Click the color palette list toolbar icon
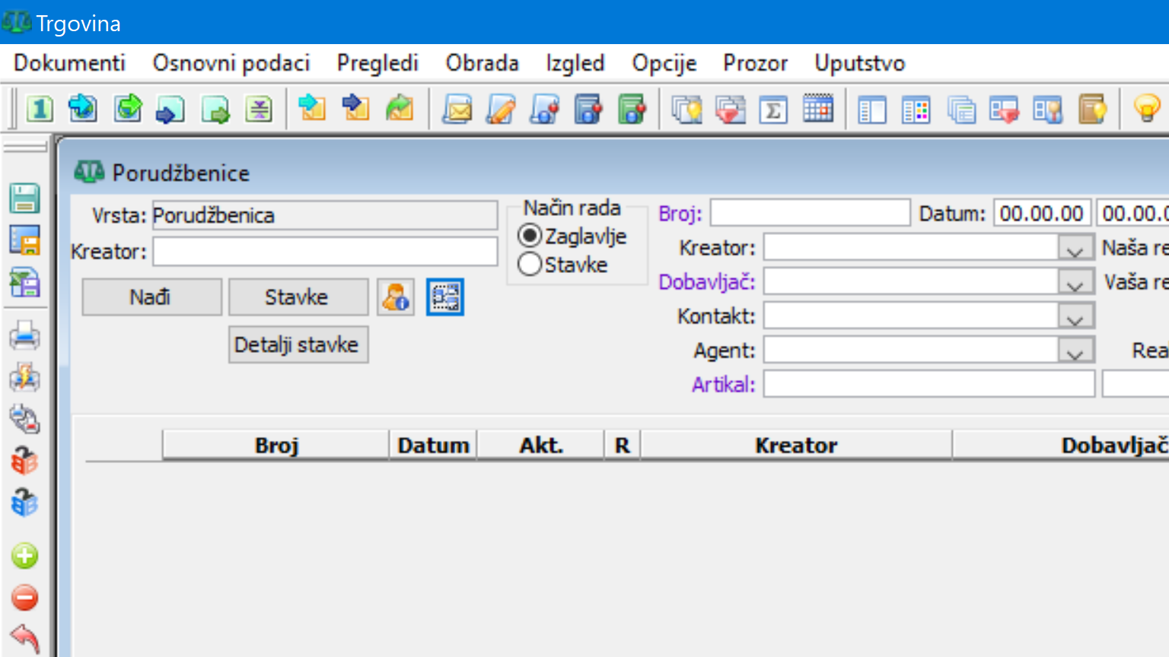 (x=916, y=109)
